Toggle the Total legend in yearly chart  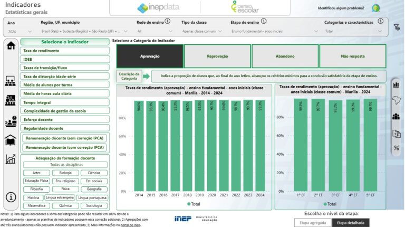(193, 204)
